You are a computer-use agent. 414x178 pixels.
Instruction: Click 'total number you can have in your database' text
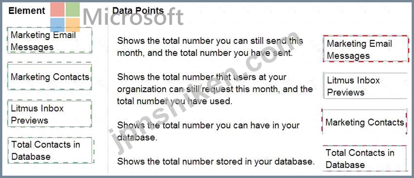[x=208, y=131]
